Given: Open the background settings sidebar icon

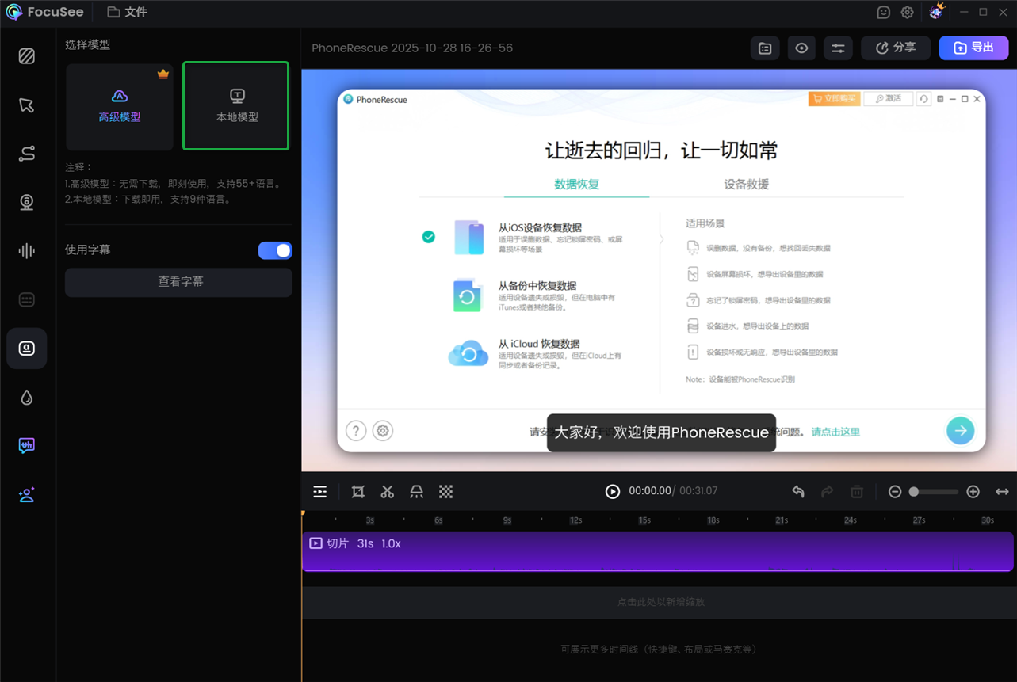Looking at the screenshot, I should [27, 56].
